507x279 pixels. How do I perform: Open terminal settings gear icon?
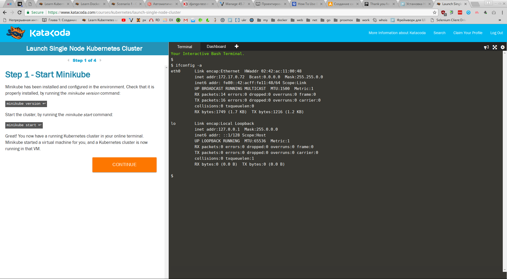coord(503,47)
